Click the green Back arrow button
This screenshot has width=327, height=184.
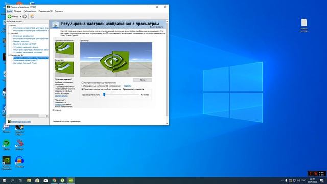pos(10,16)
